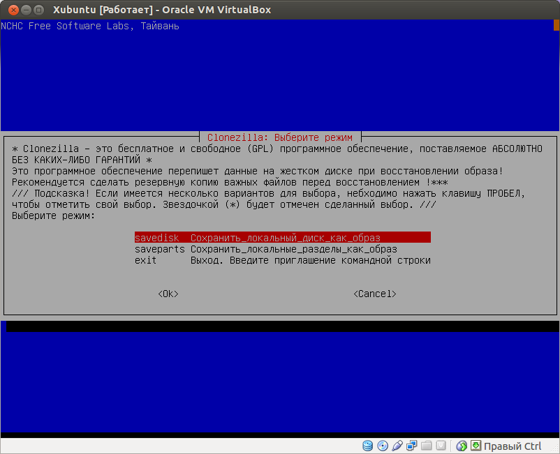Click the 'Clonezilla: Выберите режим' dialog title
This screenshot has height=454, width=560.
(279, 137)
